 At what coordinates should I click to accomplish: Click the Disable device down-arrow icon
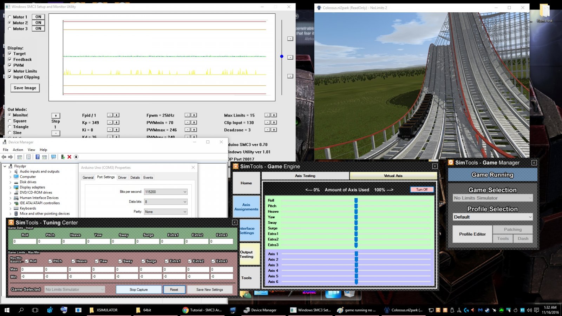pos(76,157)
